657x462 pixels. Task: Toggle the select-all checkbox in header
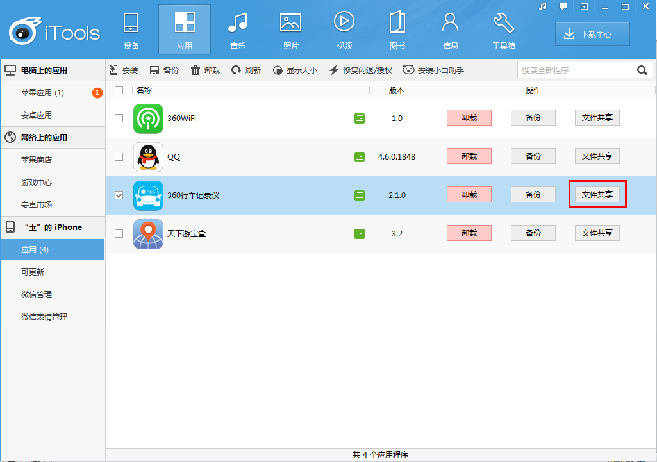tap(119, 90)
